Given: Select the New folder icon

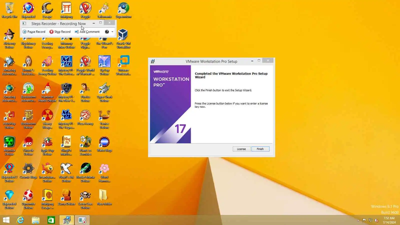Looking at the screenshot, I should [104, 197].
